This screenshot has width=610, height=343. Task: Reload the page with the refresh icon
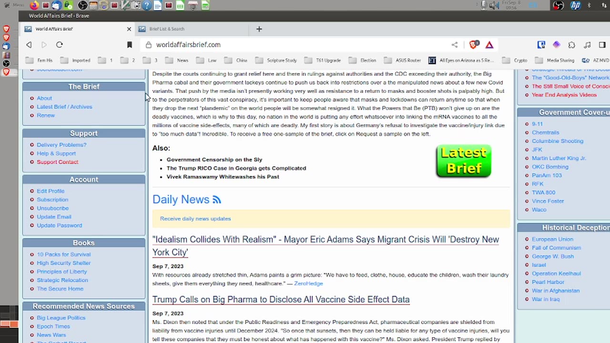[60, 45]
